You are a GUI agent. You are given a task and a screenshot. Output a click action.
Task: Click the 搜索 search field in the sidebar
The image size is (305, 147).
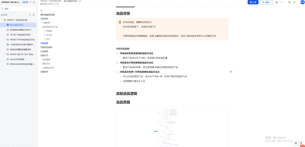point(18,9)
